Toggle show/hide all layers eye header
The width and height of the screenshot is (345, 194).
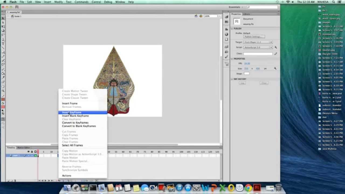pyautogui.click(x=29, y=152)
